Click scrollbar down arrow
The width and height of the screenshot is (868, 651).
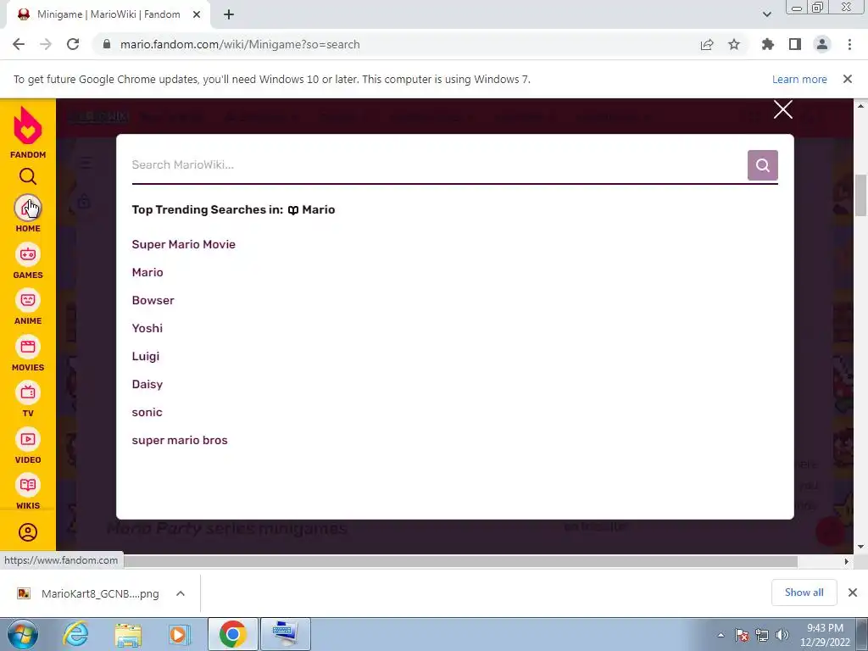pyautogui.click(x=861, y=547)
